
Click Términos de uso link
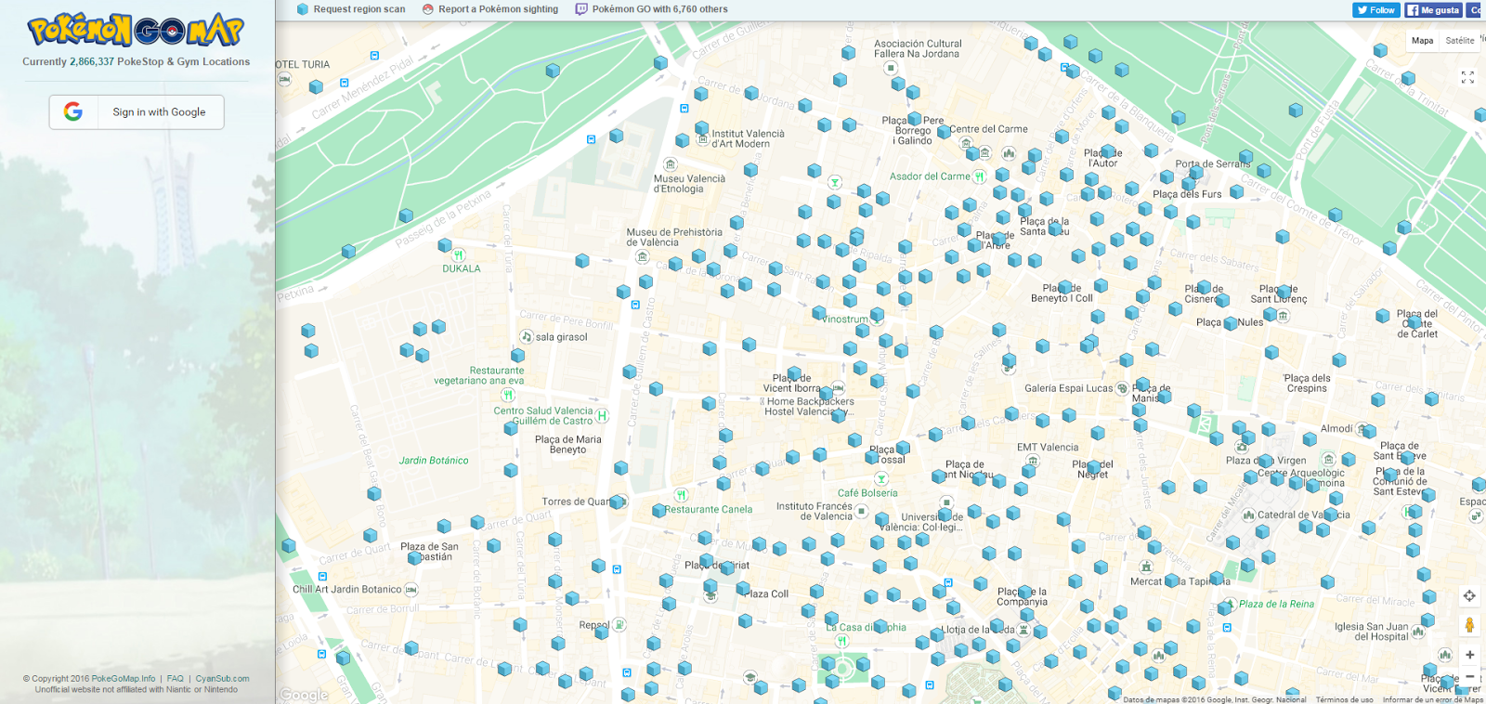tap(1344, 699)
